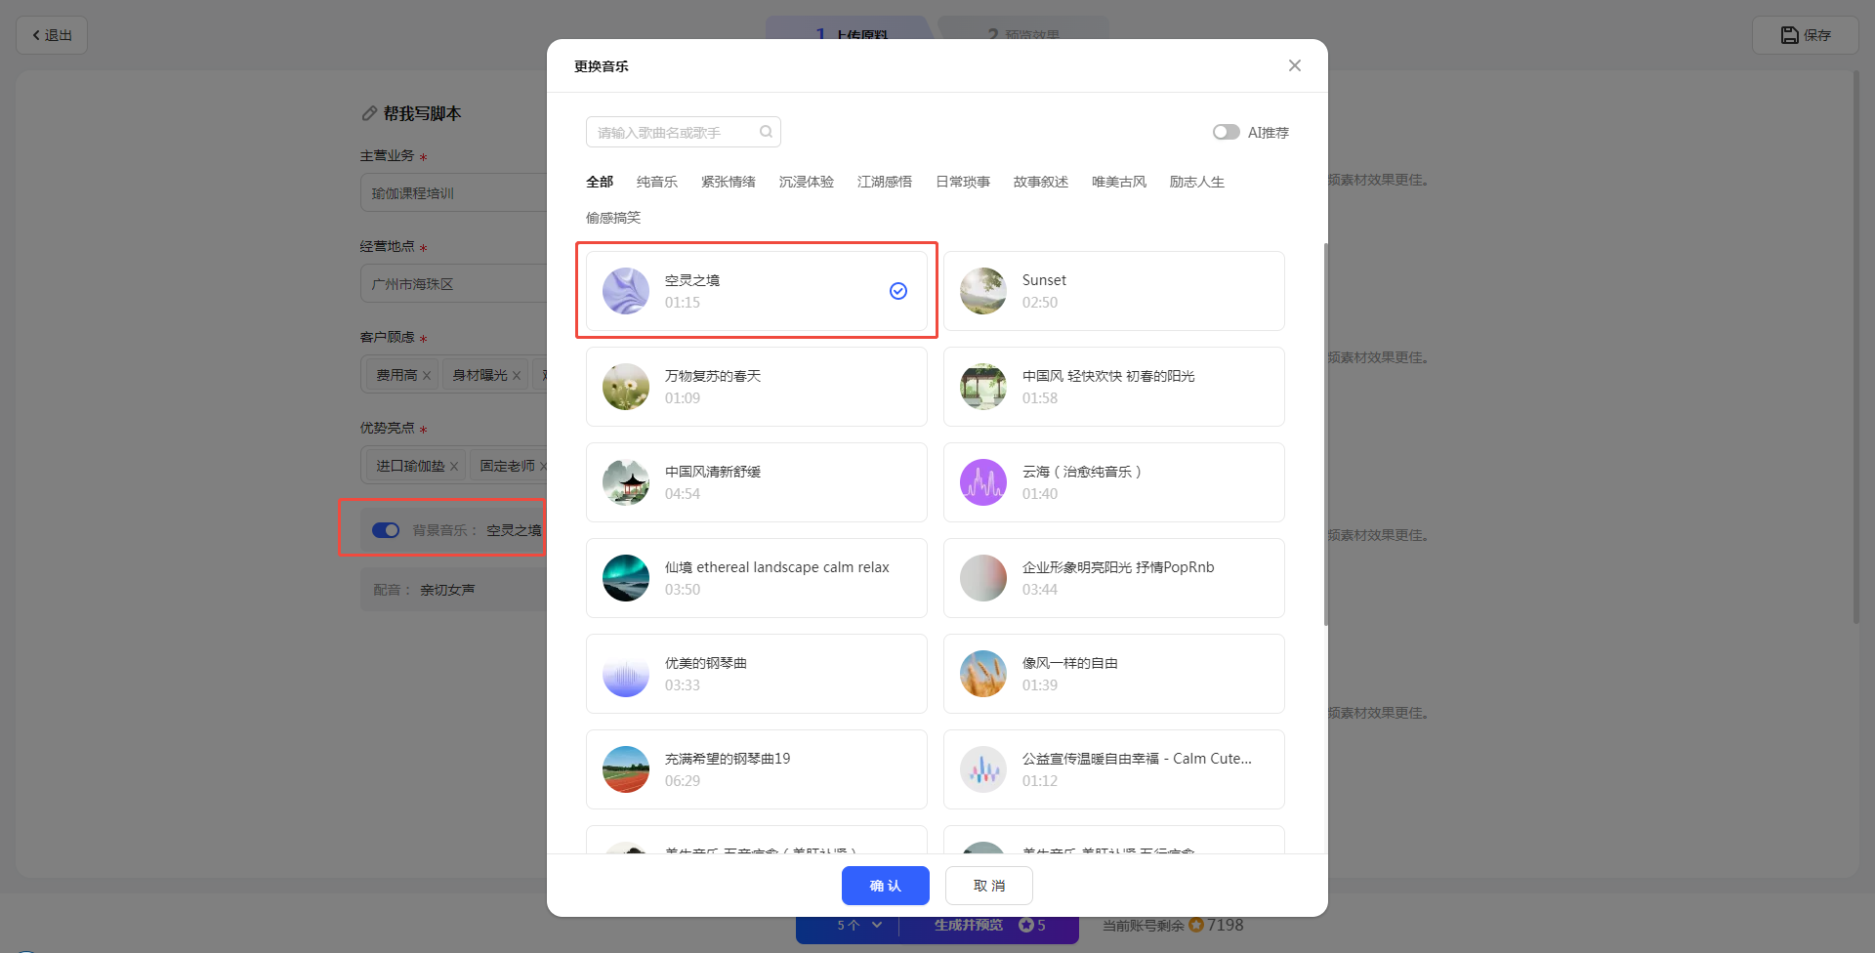Click the 取消 button
The image size is (1875, 953).
pos(989,886)
